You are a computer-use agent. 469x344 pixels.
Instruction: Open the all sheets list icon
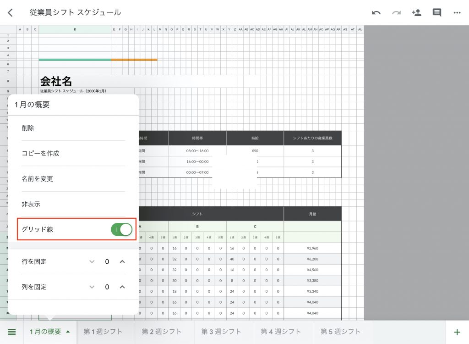click(x=12, y=332)
